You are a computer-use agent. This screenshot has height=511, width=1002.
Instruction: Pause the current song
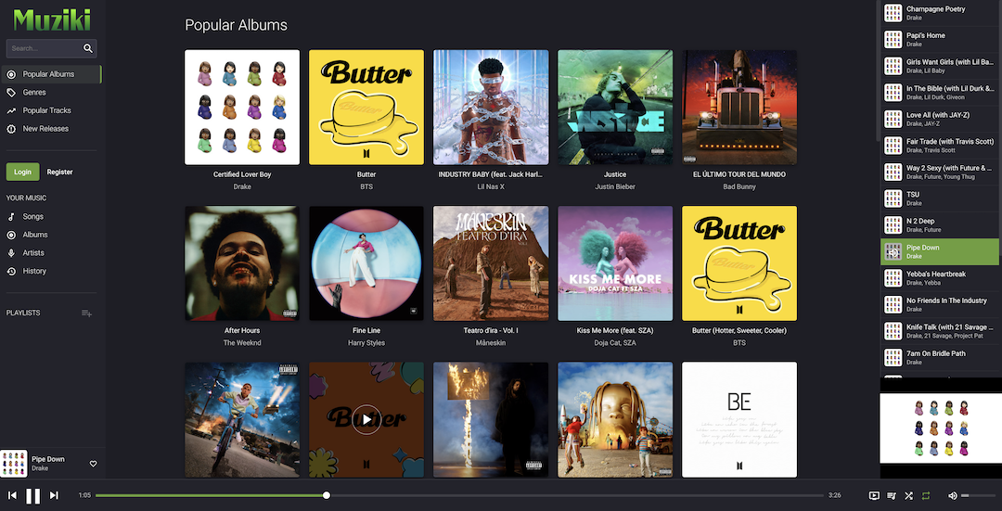pos(33,495)
